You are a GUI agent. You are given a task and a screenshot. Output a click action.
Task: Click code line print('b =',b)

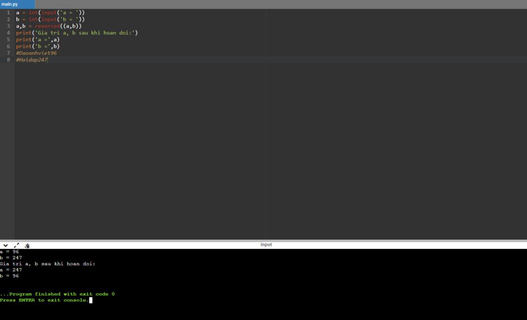pyautogui.click(x=38, y=46)
